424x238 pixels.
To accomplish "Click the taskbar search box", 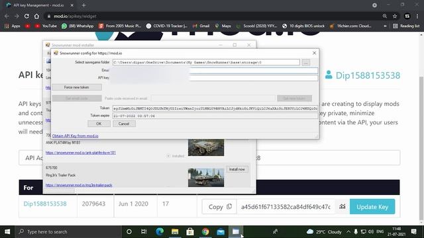I will point(68,231).
